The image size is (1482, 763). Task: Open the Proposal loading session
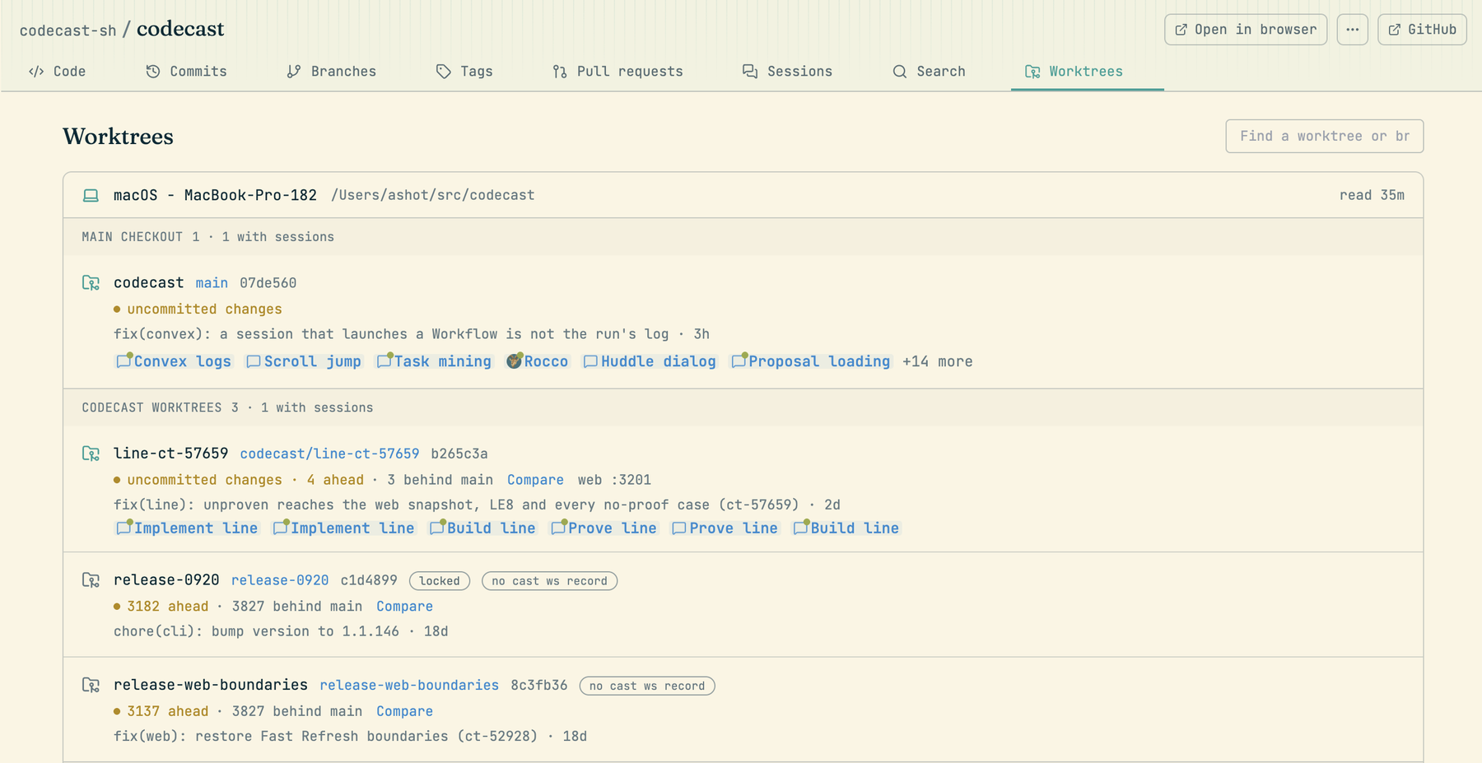[811, 361]
